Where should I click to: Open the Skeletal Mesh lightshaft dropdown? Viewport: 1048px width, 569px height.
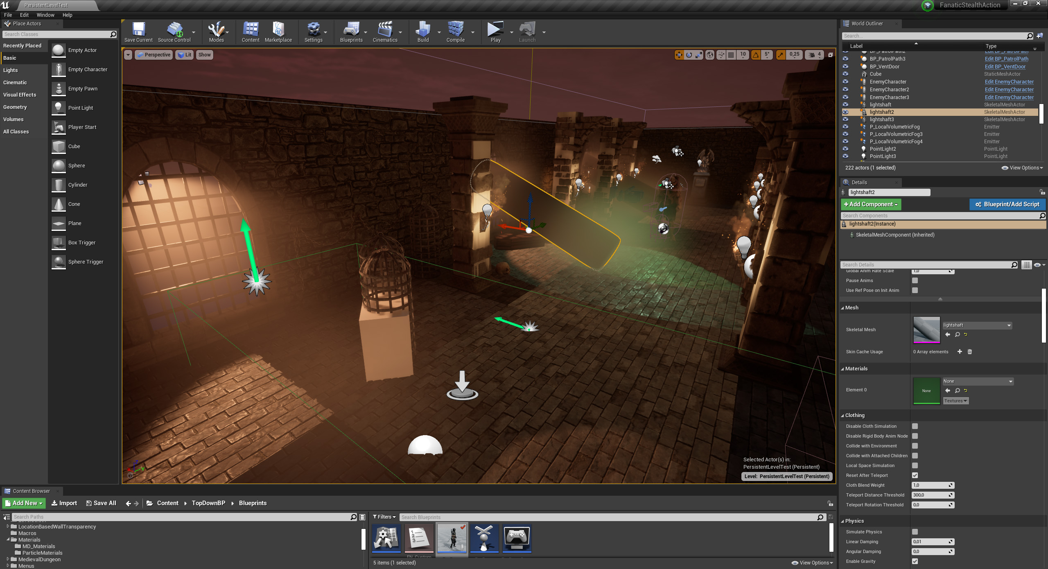[977, 325]
